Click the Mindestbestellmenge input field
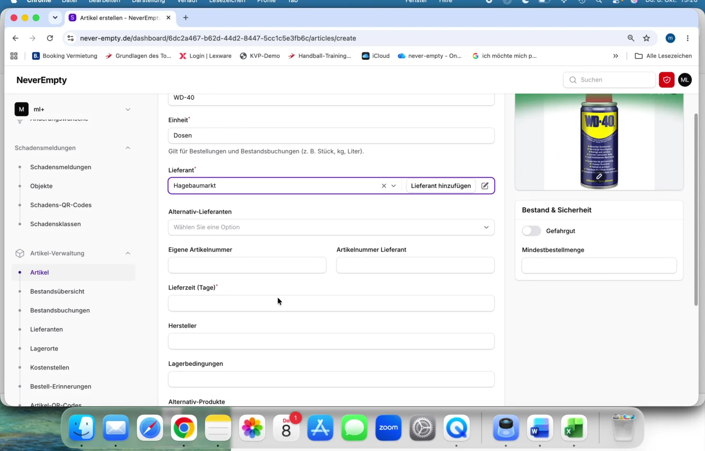Viewport: 705px width, 451px height. coord(599,265)
